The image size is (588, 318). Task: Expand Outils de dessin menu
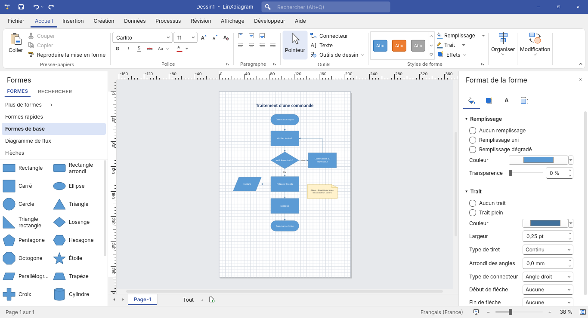point(337,55)
